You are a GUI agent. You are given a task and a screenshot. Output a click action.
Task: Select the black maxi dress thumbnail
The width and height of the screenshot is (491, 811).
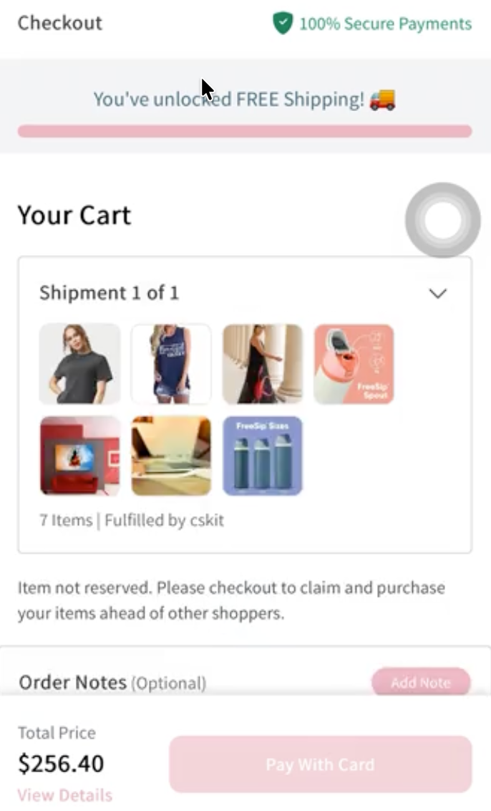[x=263, y=364]
